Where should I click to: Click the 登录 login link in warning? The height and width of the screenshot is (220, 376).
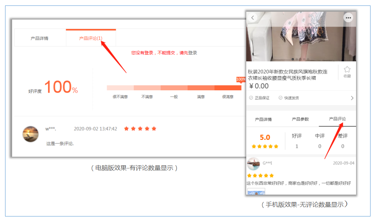pyautogui.click(x=193, y=53)
